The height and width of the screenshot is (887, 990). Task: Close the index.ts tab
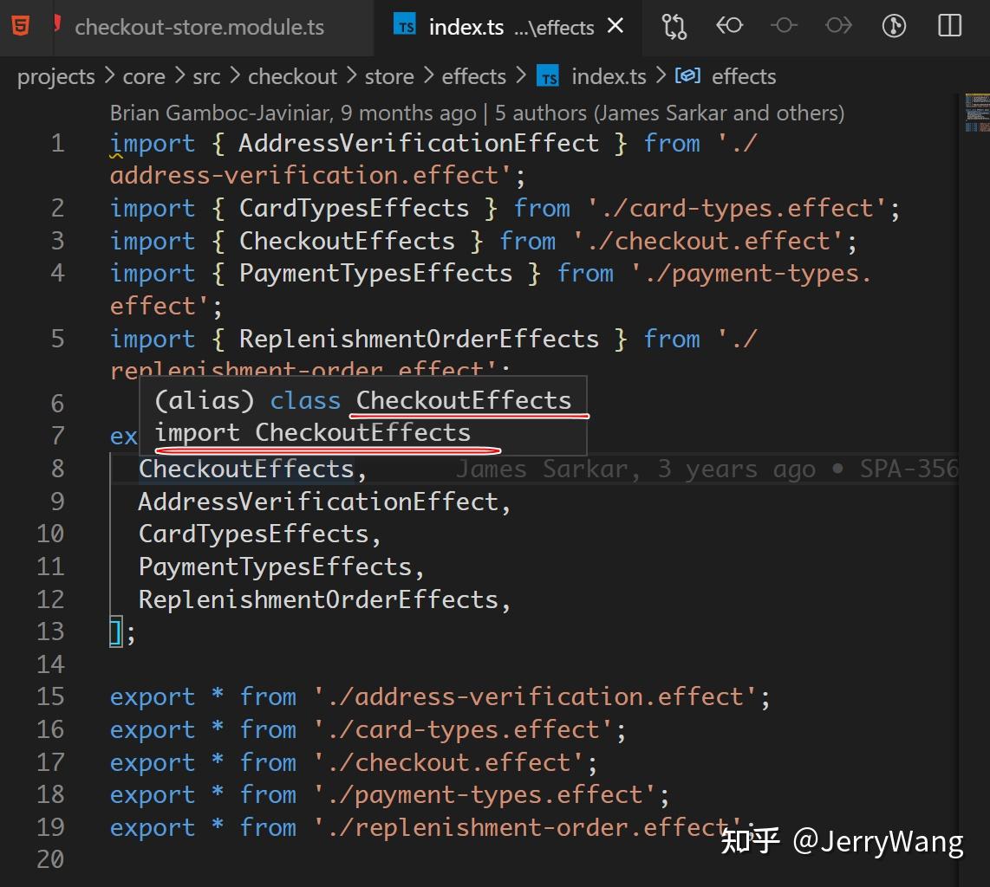615,26
